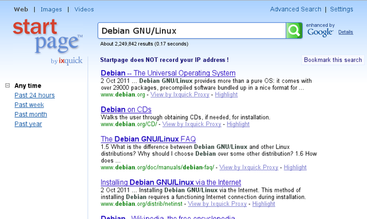Click the www.debian.org/distrib/netinst URL text
The height and width of the screenshot is (219, 367).
142,204
